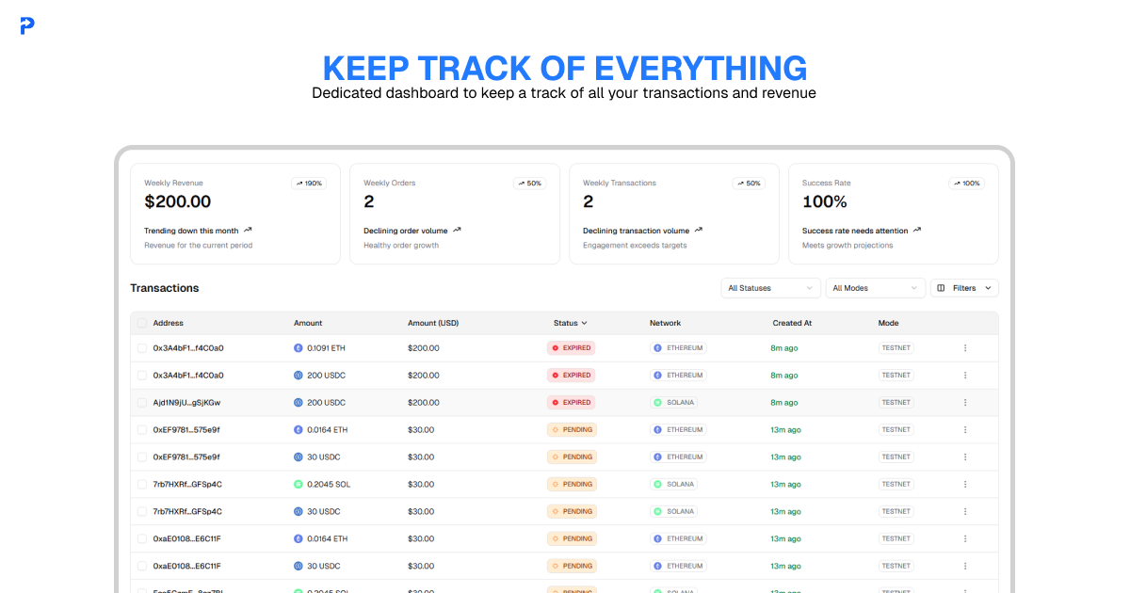The height and width of the screenshot is (593, 1130).
Task: Sort by the Status column header
Action: click(571, 323)
